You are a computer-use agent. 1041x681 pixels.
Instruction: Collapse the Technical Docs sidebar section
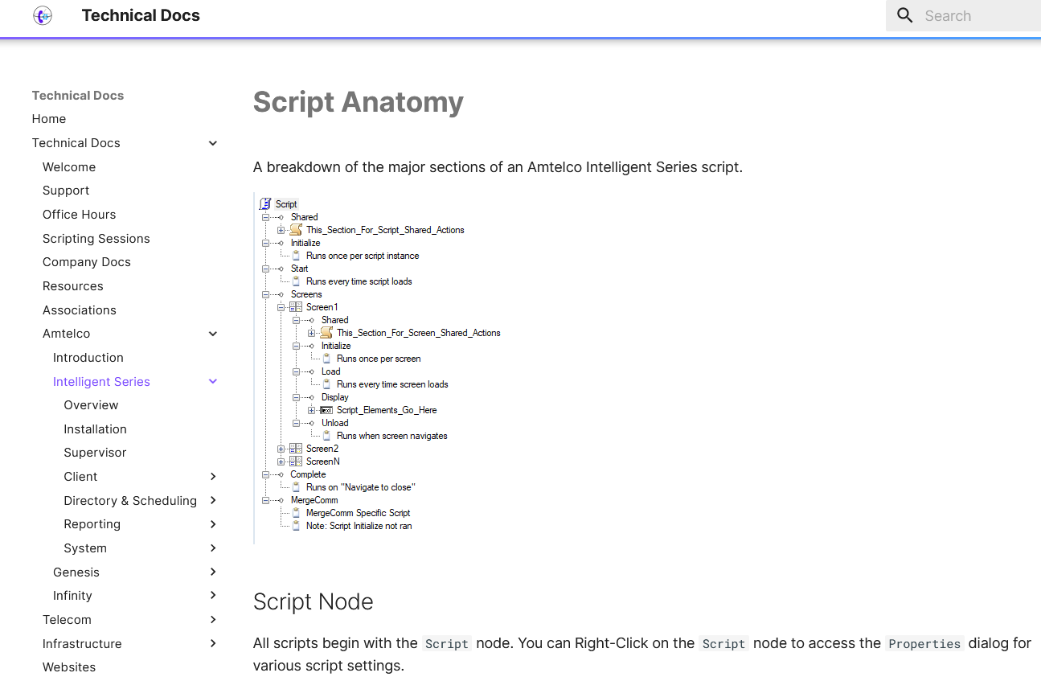(x=213, y=143)
